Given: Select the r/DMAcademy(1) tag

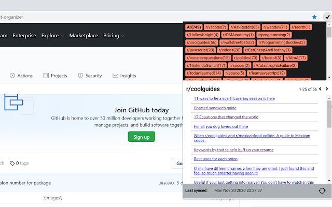Looking at the screenshot, I should [x=238, y=35].
